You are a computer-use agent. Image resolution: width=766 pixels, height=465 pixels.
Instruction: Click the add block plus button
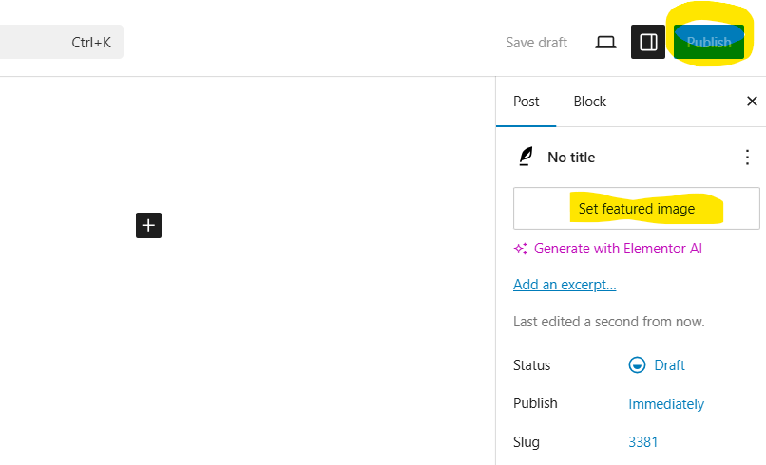coord(148,225)
